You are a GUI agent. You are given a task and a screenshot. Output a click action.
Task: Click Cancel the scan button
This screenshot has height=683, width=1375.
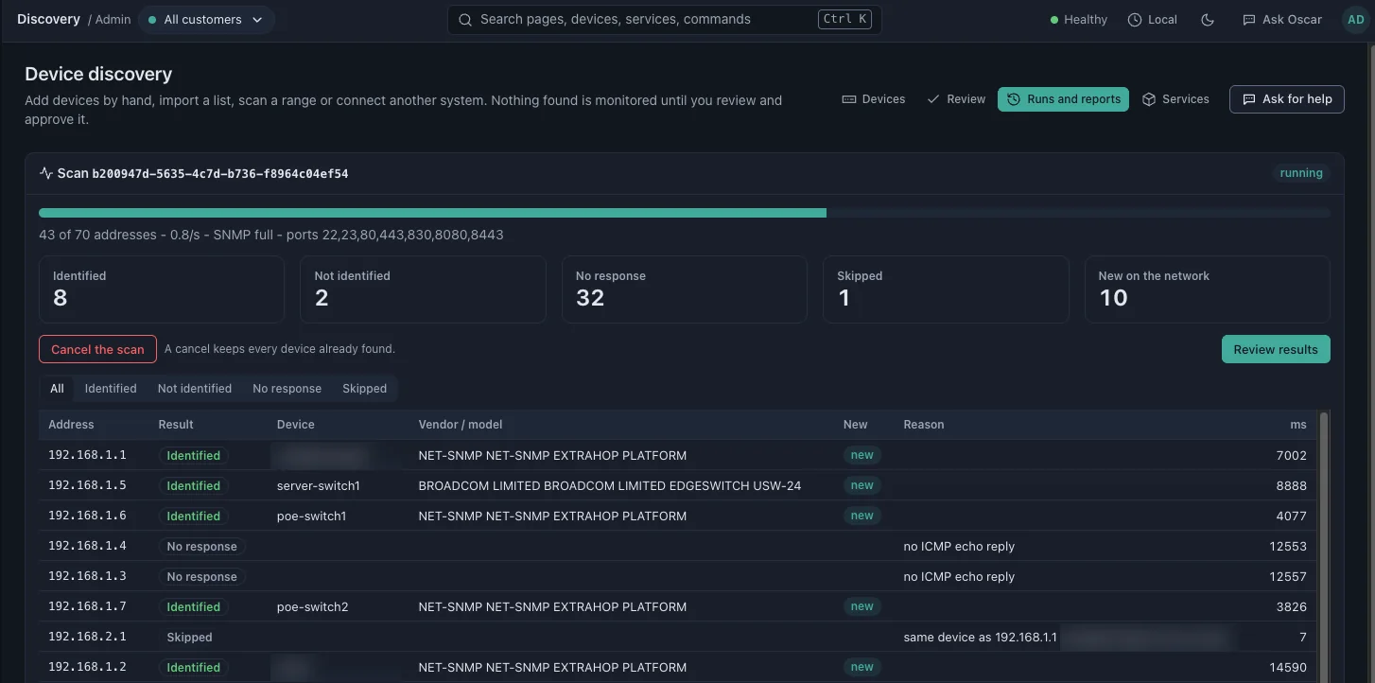click(97, 349)
